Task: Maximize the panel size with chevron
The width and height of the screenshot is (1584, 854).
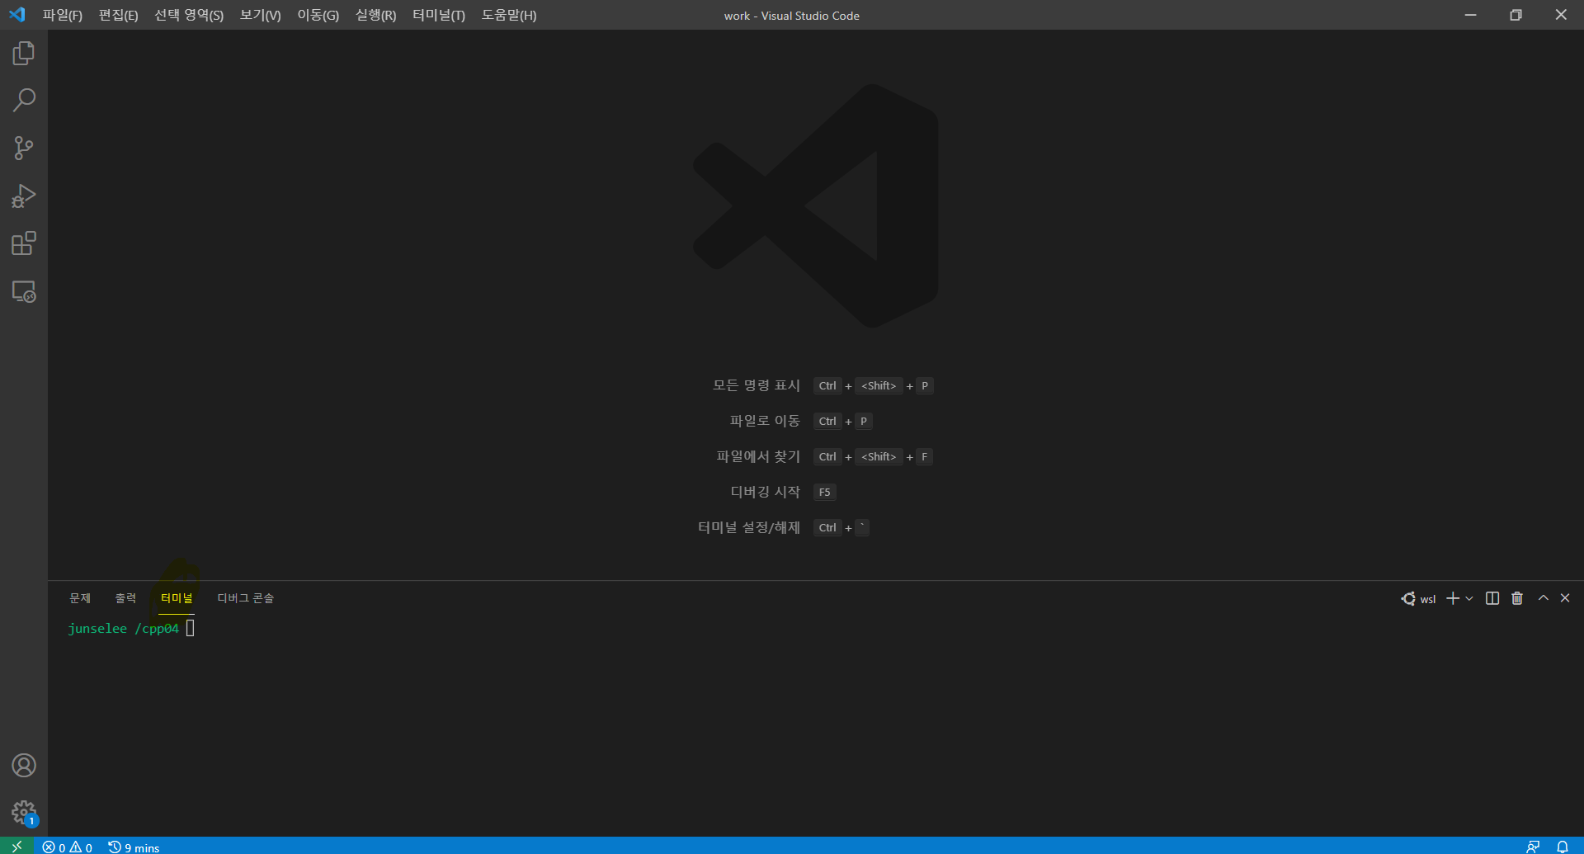Action: (1544, 598)
